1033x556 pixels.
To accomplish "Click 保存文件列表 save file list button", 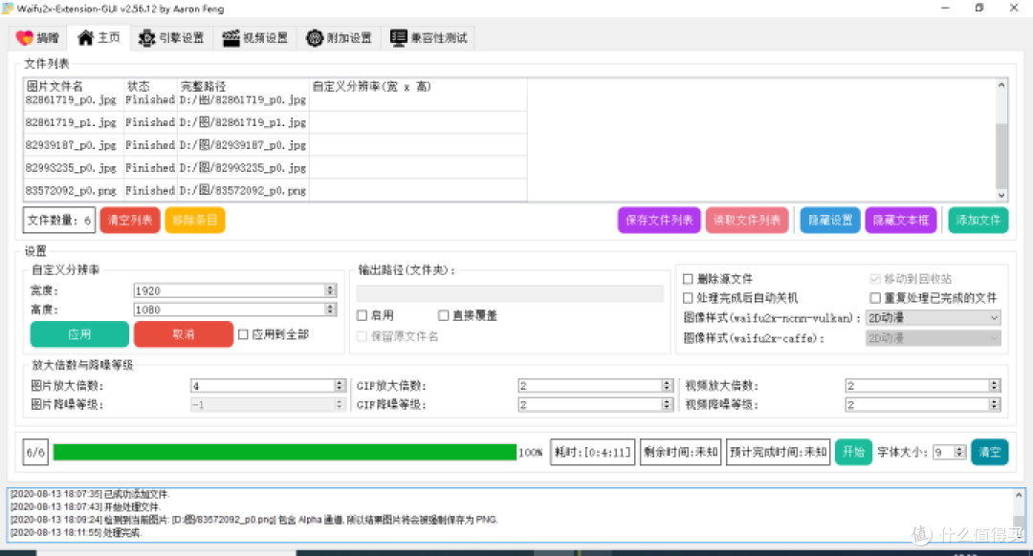I will click(x=659, y=221).
